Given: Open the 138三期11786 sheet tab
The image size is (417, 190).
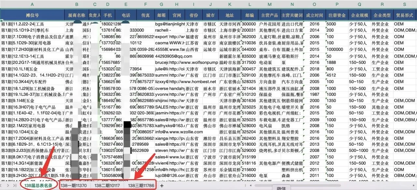Looking at the screenshot, I should click(x=141, y=185).
